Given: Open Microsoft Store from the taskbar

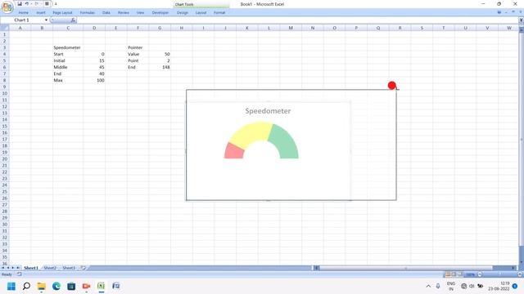Looking at the screenshot, I should (x=71, y=287).
